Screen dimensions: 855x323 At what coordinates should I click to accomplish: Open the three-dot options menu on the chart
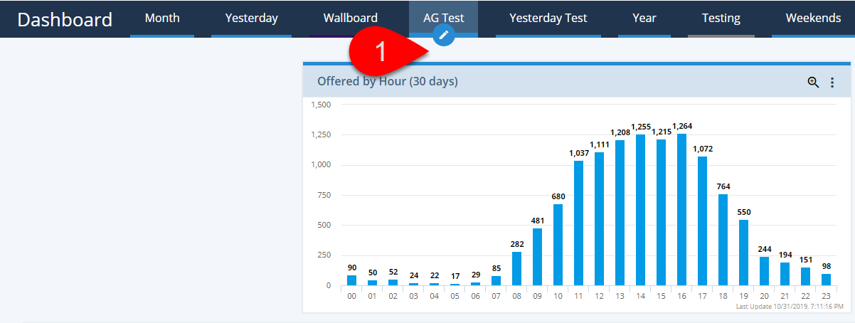click(x=832, y=83)
